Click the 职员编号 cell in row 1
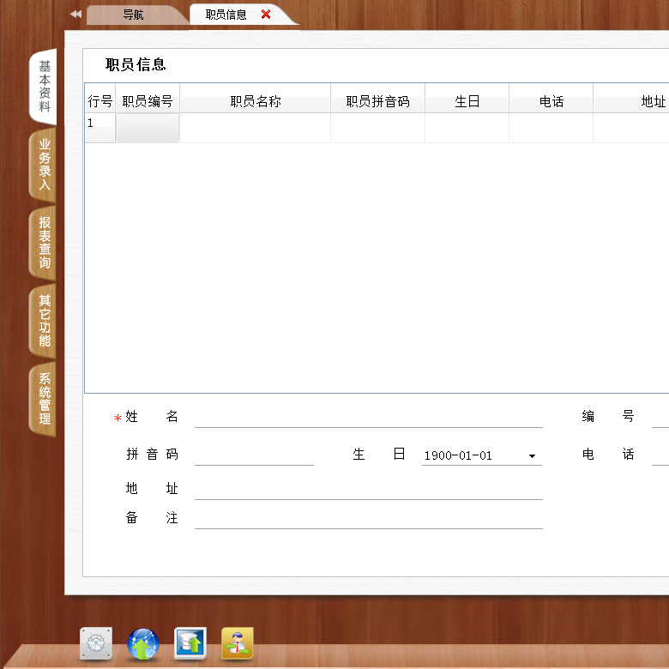 pyautogui.click(x=148, y=128)
